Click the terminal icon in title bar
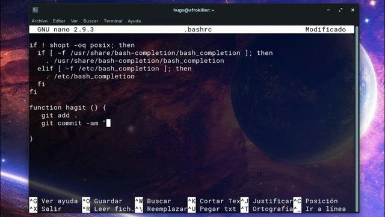 click(35, 10)
